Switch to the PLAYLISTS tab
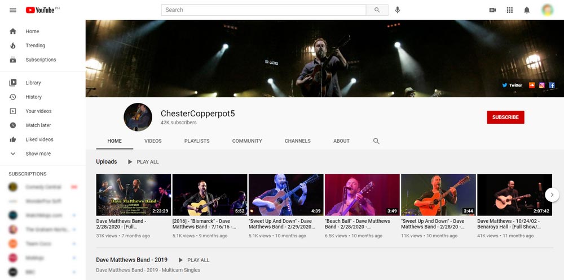The image size is (564, 280). 197,141
